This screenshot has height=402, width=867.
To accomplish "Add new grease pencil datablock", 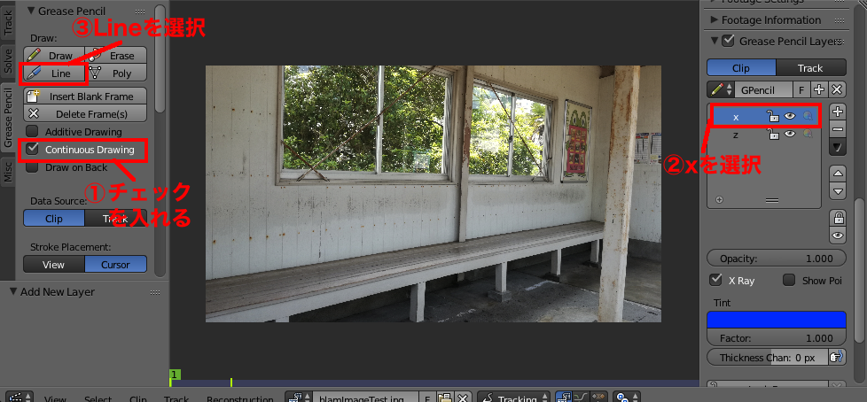I will (819, 89).
